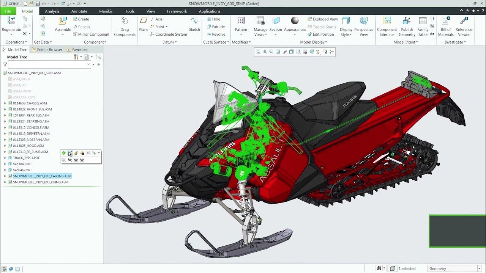The image size is (486, 273).
Task: Switch to the Analysis ribbon tab
Action: (x=52, y=11)
